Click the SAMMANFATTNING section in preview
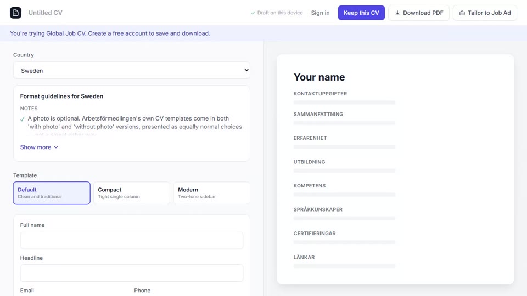The height and width of the screenshot is (296, 527). coord(318,114)
